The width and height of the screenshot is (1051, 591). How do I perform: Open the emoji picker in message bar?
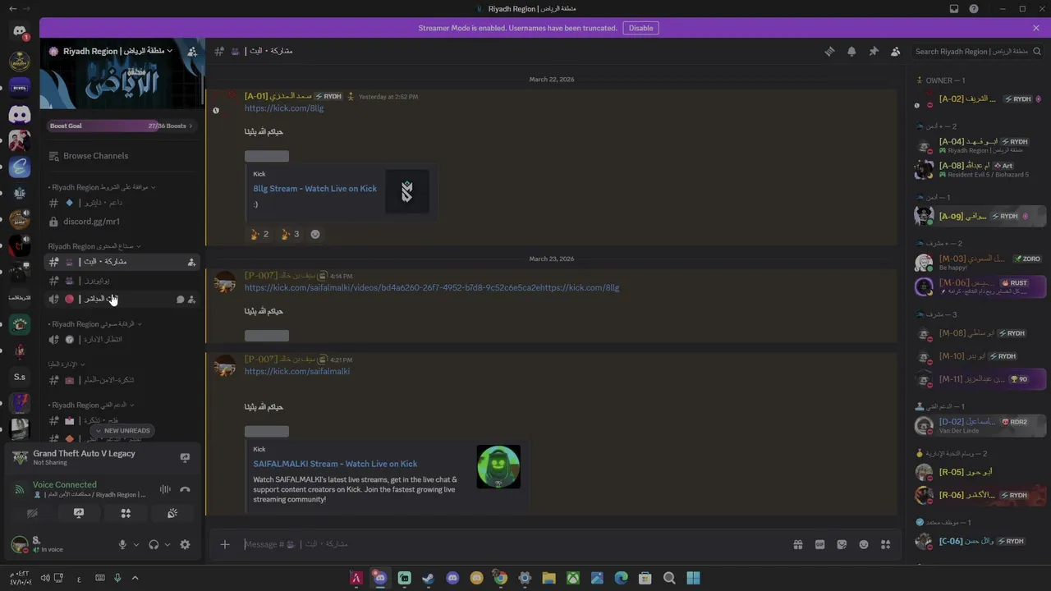pyautogui.click(x=864, y=544)
